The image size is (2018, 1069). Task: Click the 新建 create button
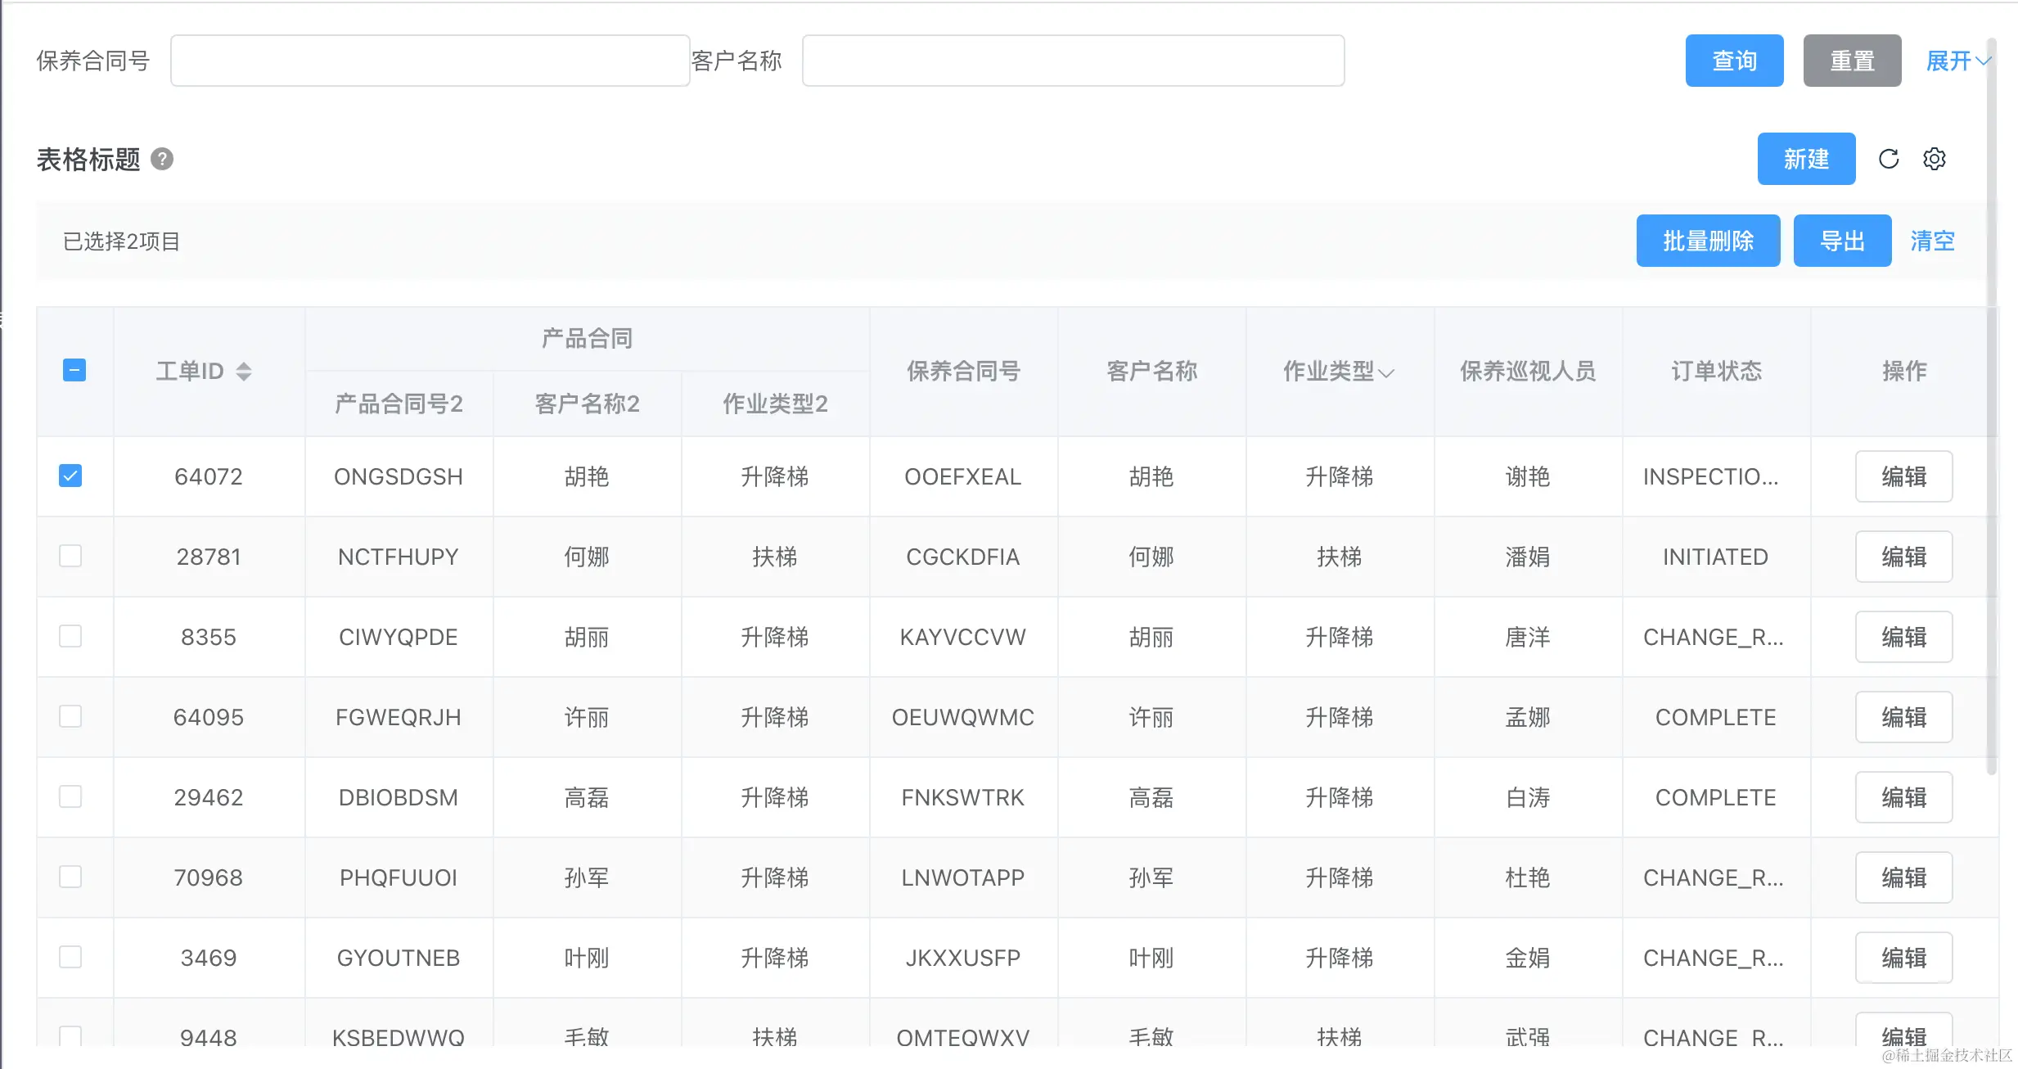click(x=1805, y=159)
